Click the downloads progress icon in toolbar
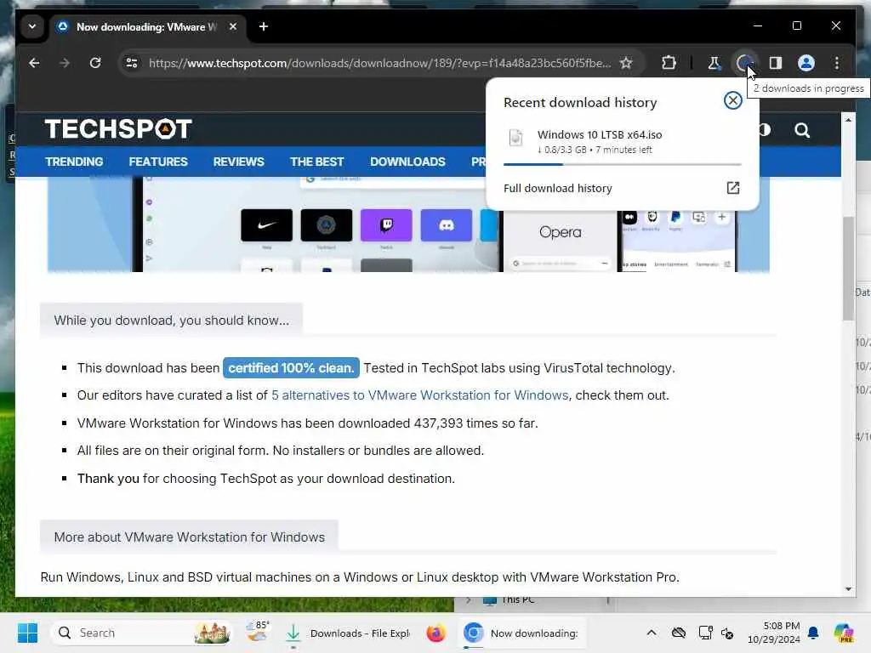 coord(743,63)
